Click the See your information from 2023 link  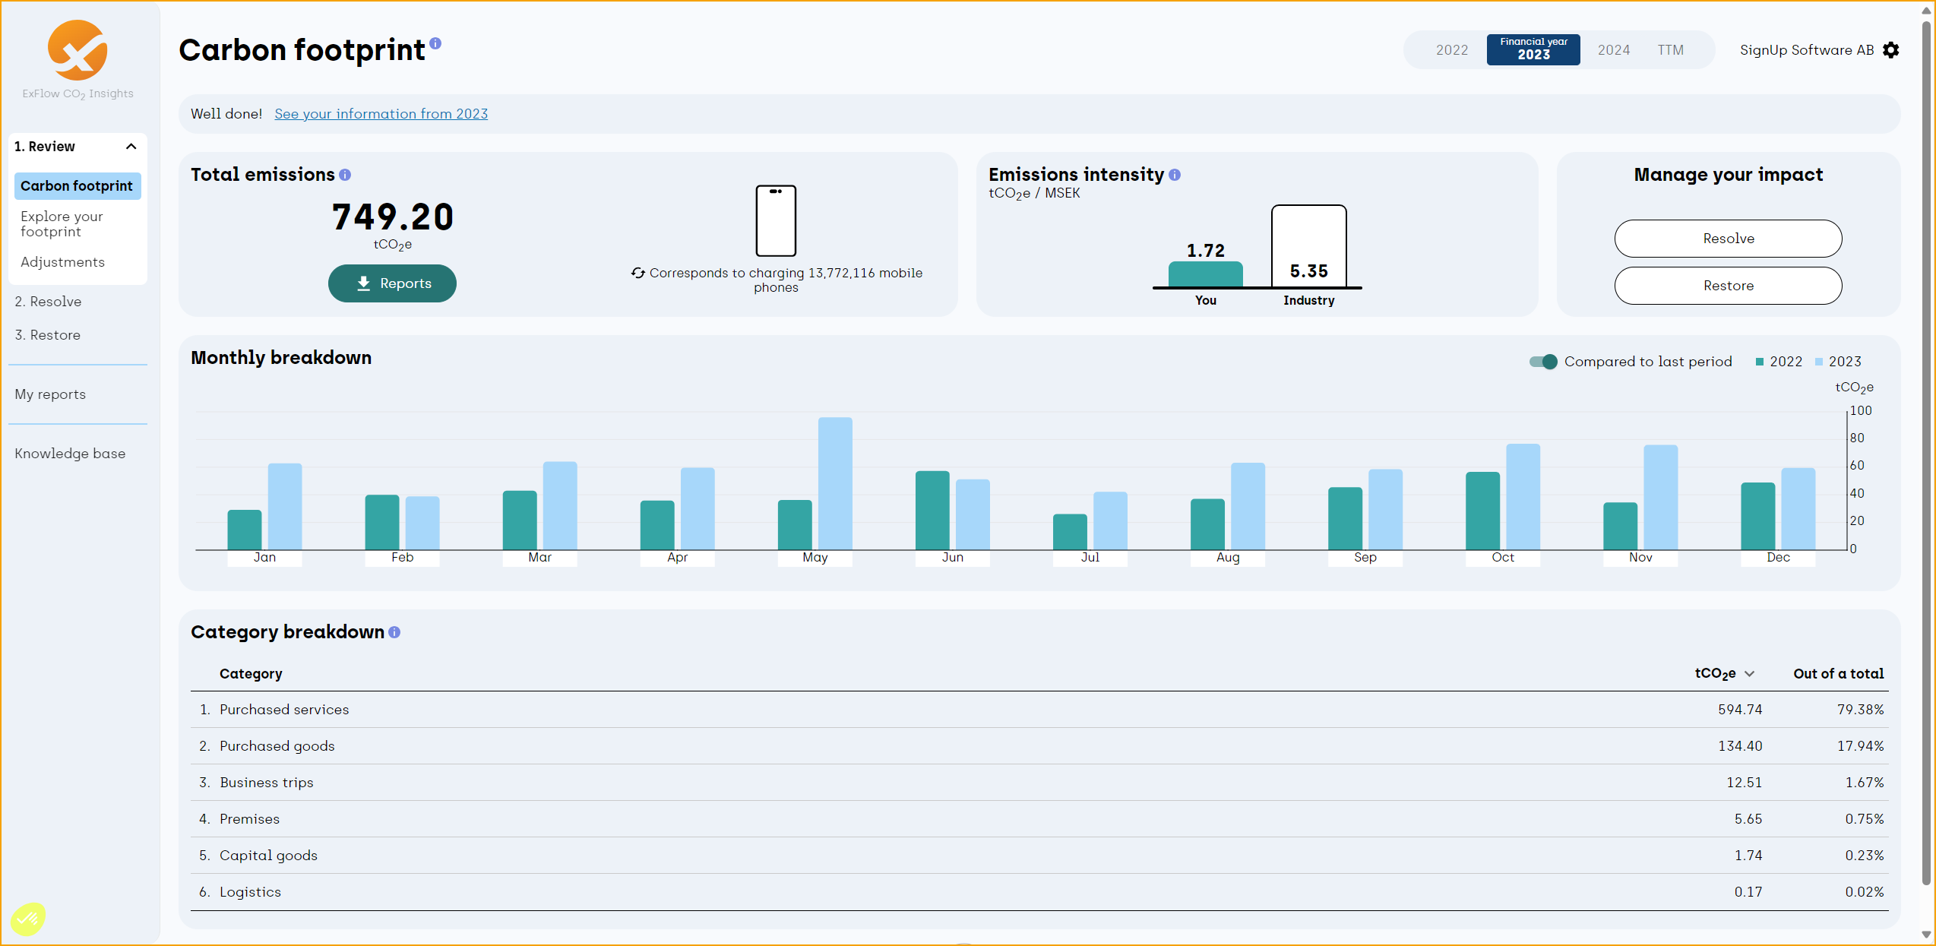[380, 112]
